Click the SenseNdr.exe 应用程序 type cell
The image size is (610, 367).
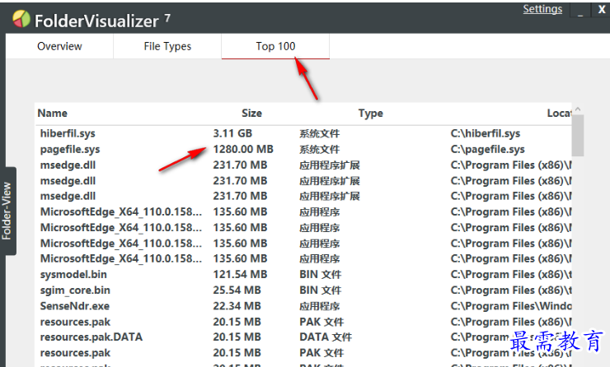pyautogui.click(x=319, y=306)
